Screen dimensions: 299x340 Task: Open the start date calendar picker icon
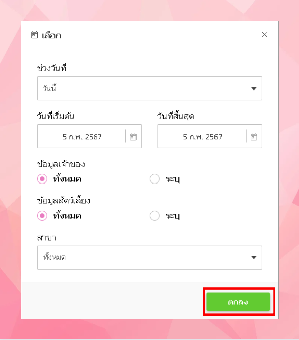(x=133, y=137)
